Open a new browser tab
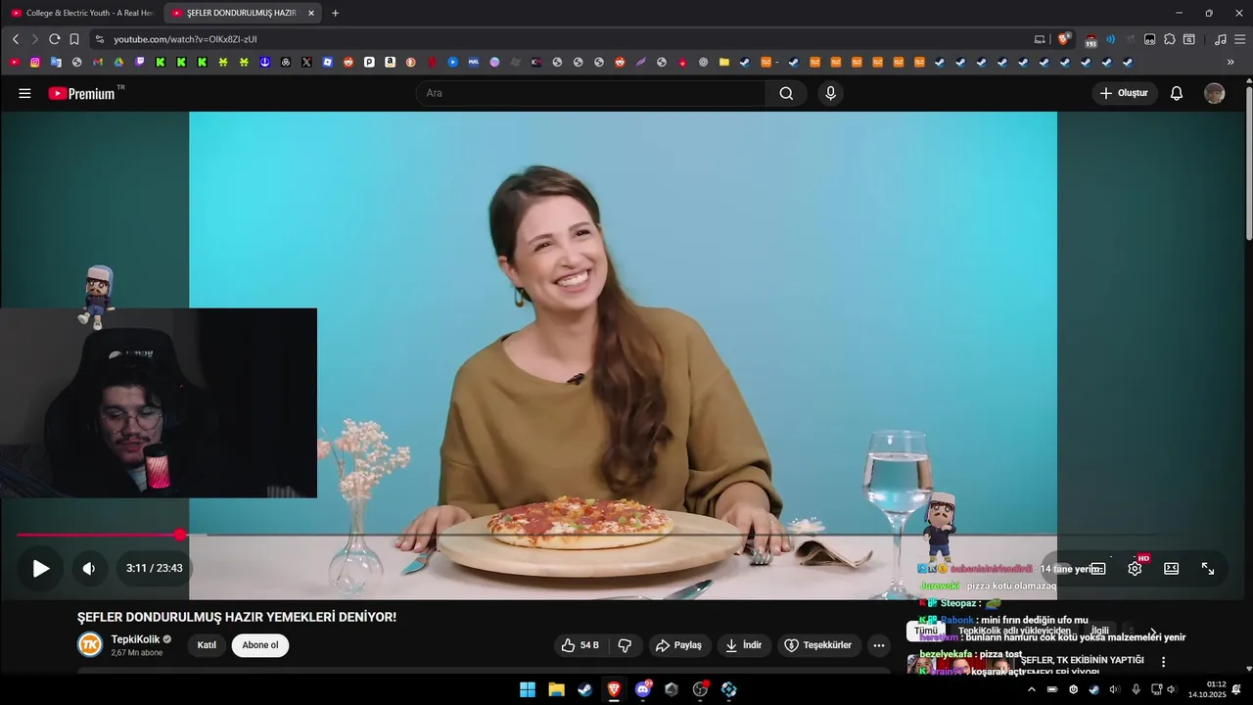 pos(335,13)
